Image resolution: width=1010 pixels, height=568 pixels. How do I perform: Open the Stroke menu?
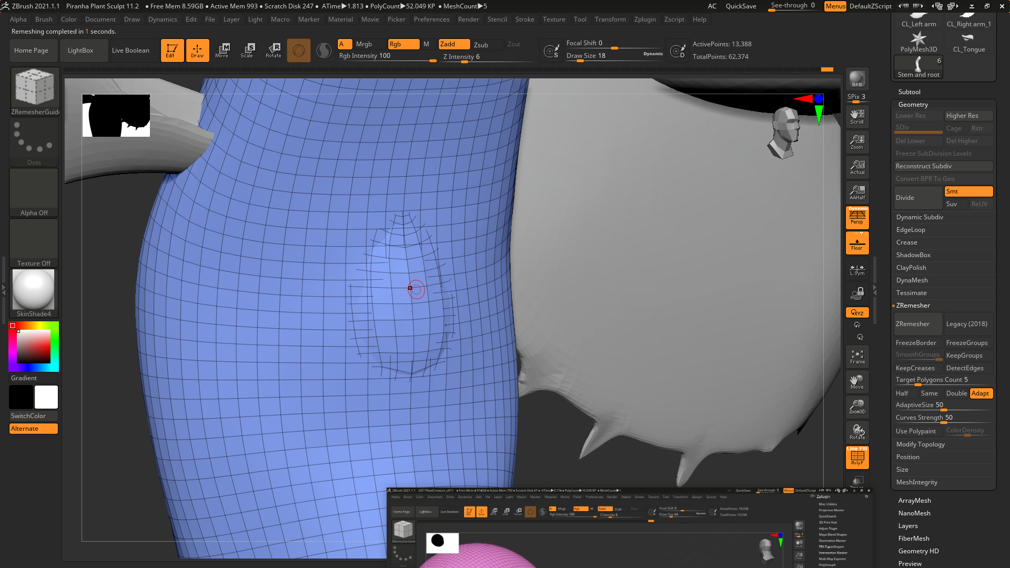[524, 19]
